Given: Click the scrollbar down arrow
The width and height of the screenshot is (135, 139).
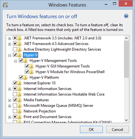Looking at the screenshot, I should (126, 120).
